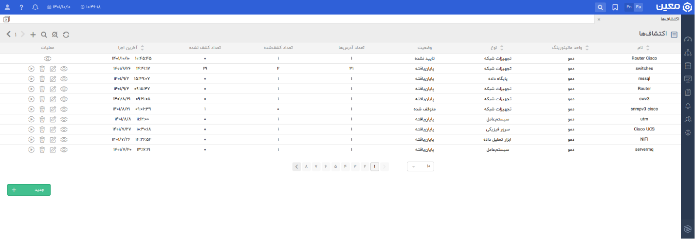Viewport: 695px width, 239px height.
Task: Run the switches discovery play icon
Action: tap(31, 69)
